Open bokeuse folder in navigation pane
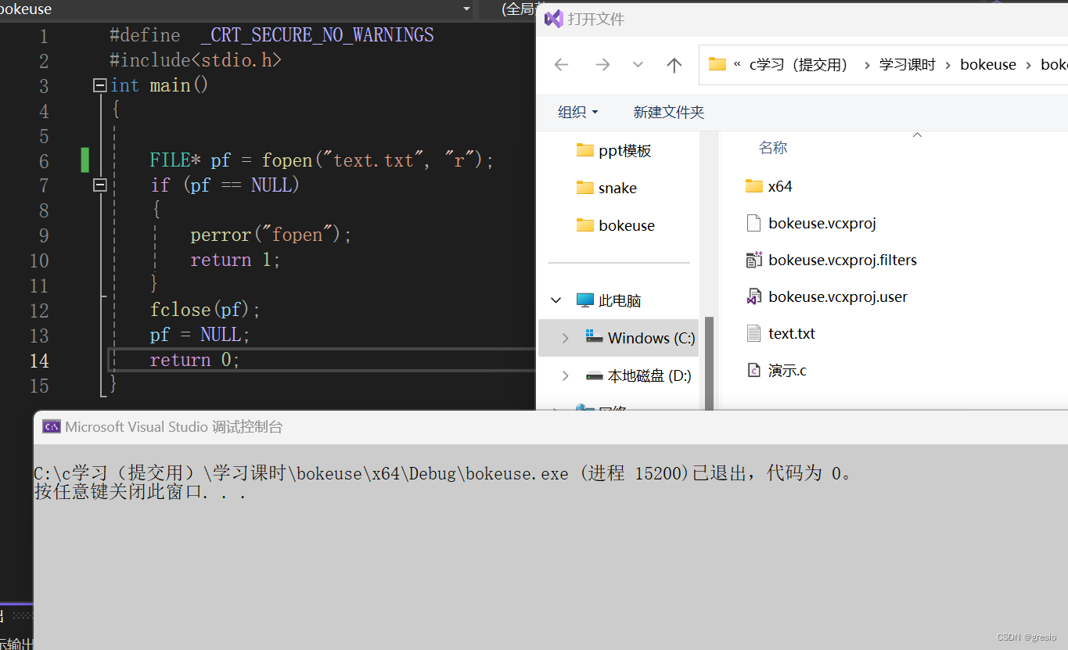 coord(627,226)
